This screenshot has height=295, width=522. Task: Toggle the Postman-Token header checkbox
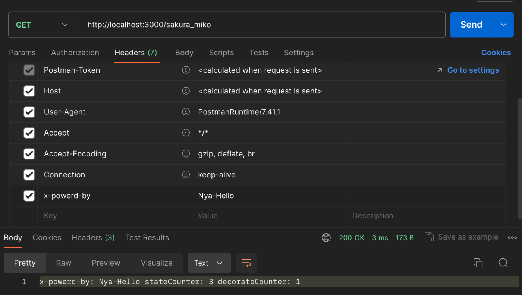tap(29, 70)
